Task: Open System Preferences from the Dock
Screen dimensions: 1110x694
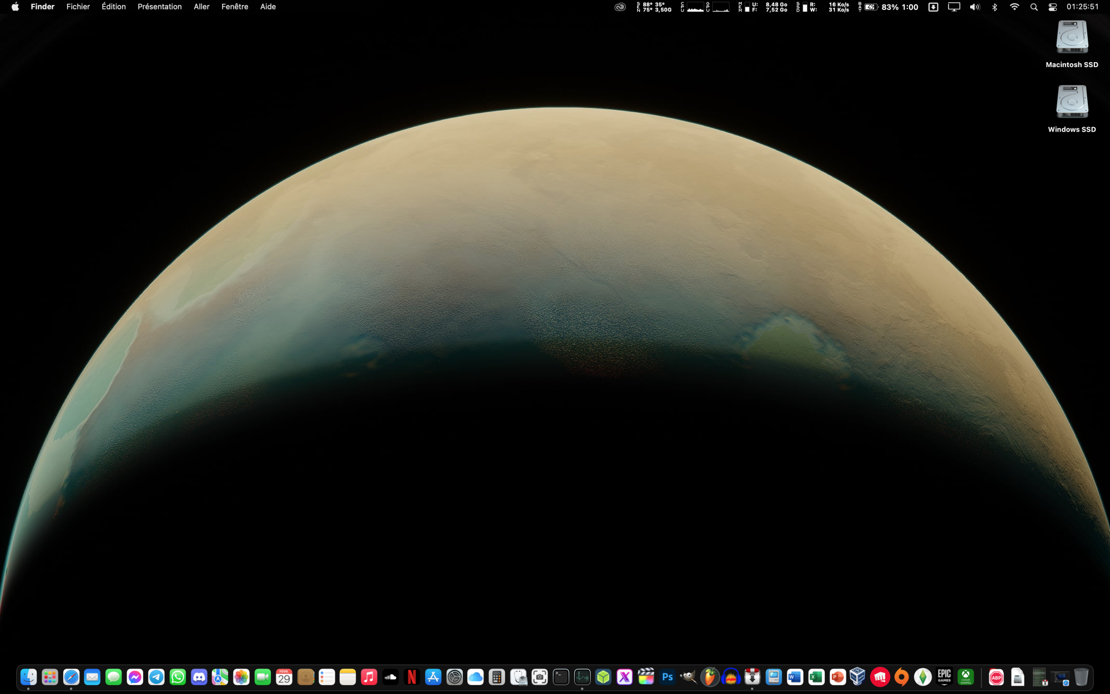Action: coord(455,677)
